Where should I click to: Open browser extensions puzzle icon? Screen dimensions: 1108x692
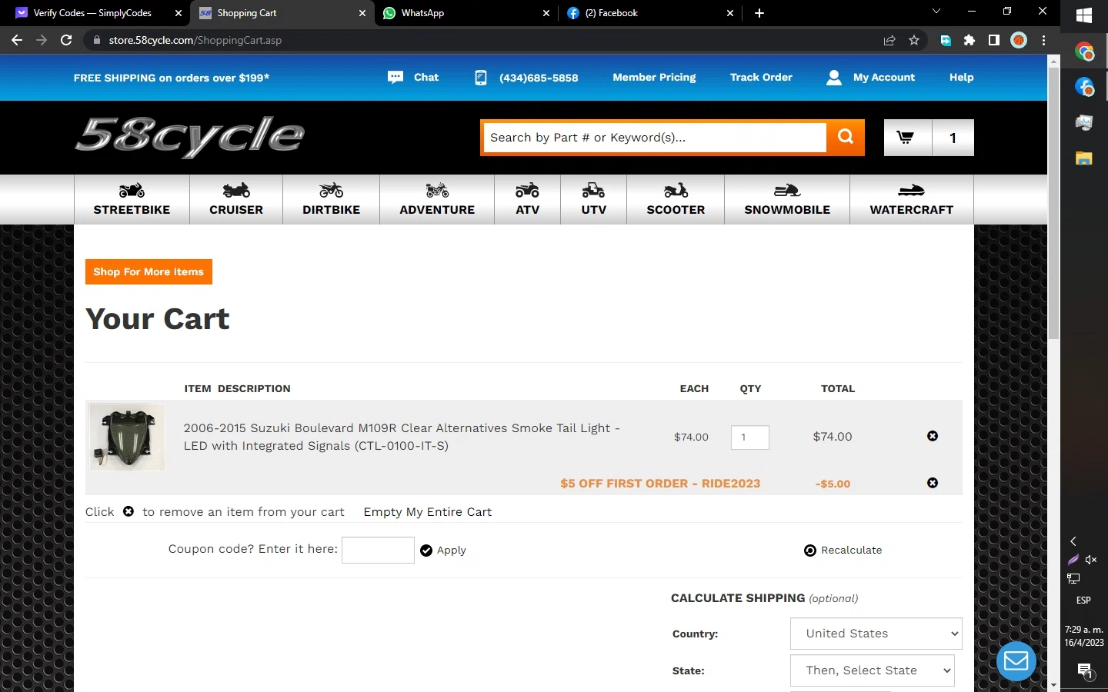pyautogui.click(x=969, y=40)
